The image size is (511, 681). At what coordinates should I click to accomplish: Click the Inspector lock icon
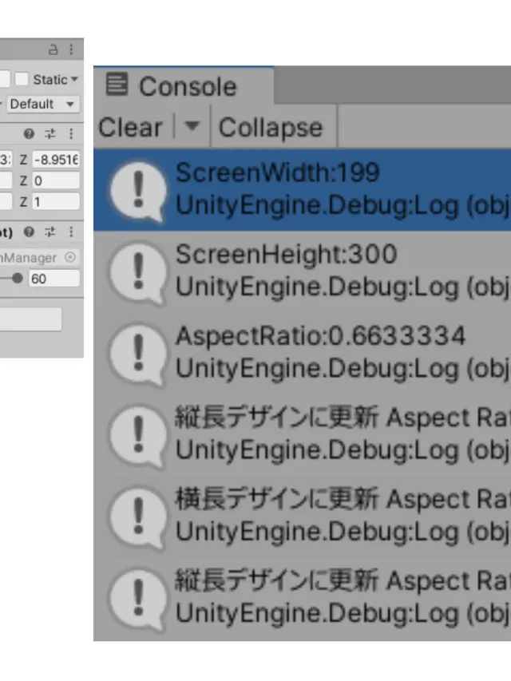tap(53, 49)
